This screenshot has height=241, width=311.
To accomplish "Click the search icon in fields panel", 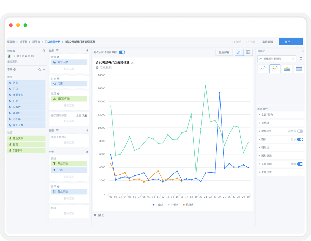I will click(x=39, y=69).
